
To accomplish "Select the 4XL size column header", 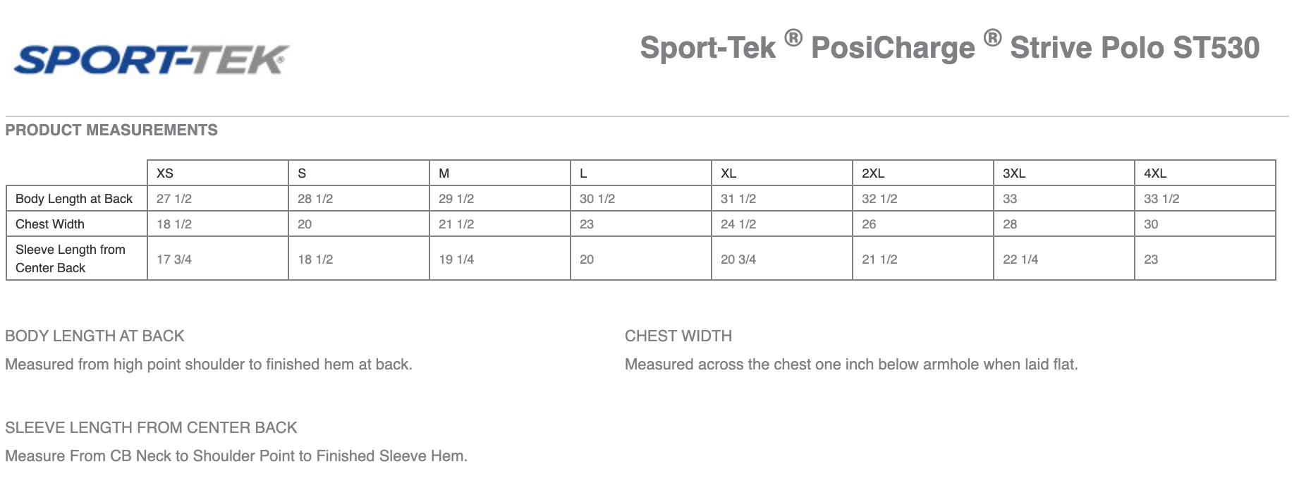I will point(1155,173).
